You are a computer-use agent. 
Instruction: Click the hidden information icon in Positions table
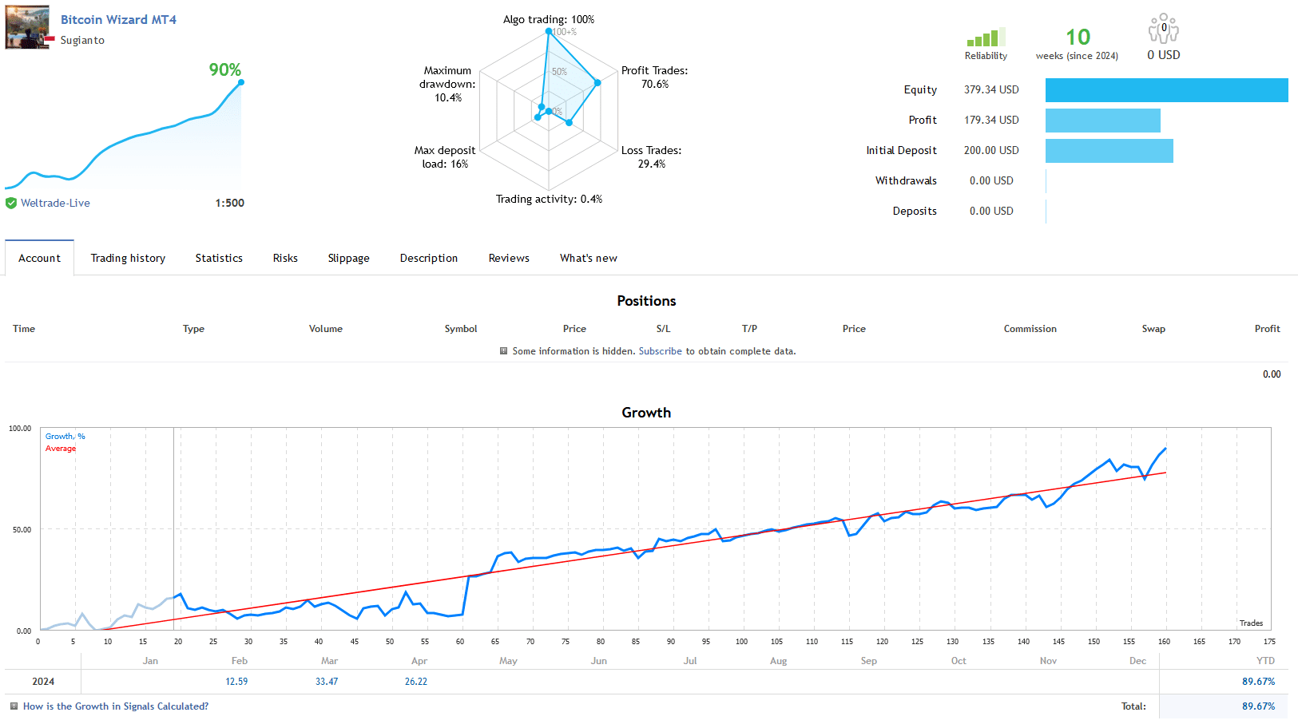point(503,350)
